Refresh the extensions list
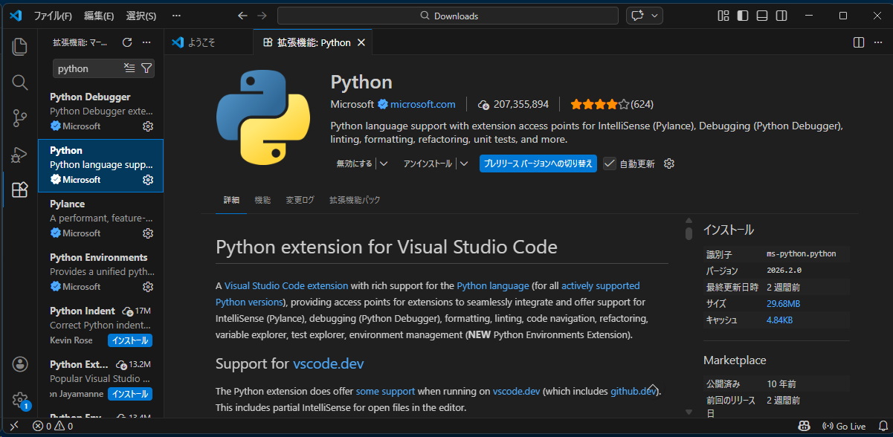Image resolution: width=893 pixels, height=437 pixels. tap(127, 42)
